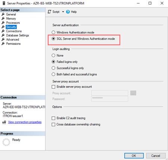Click the Proxy account text field
The width and height of the screenshot is (168, 160).
110,93
